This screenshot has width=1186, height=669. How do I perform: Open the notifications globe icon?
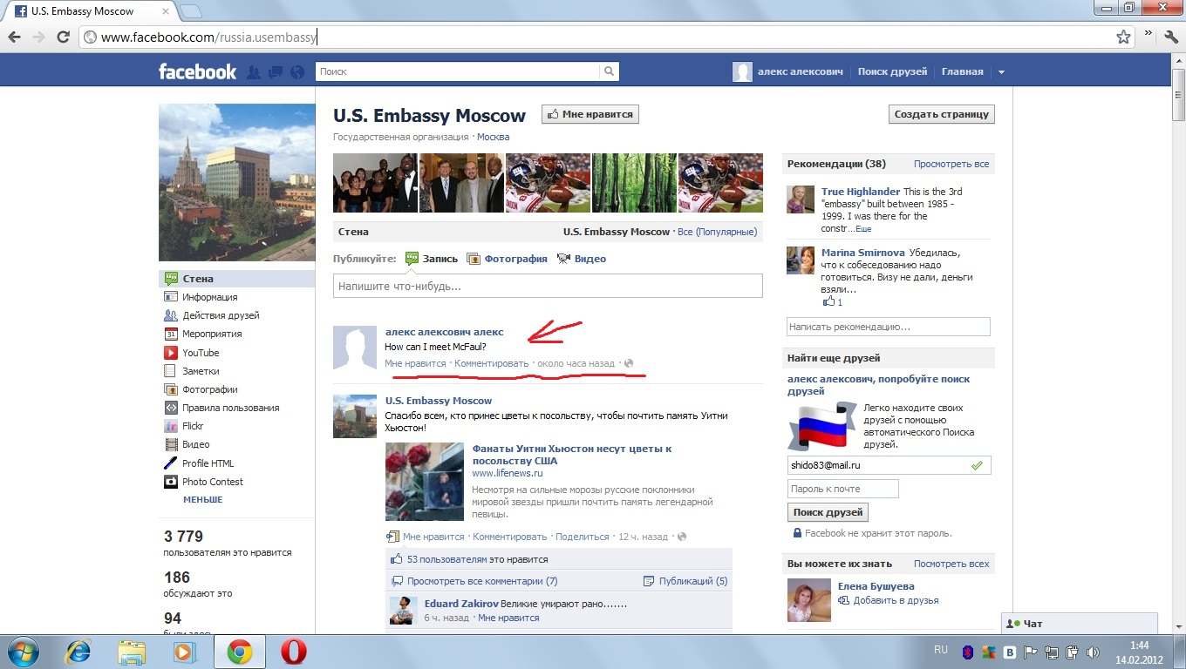pyautogui.click(x=297, y=72)
